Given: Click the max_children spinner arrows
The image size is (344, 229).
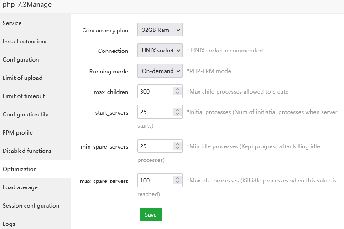Looking at the screenshot, I should (x=177, y=92).
